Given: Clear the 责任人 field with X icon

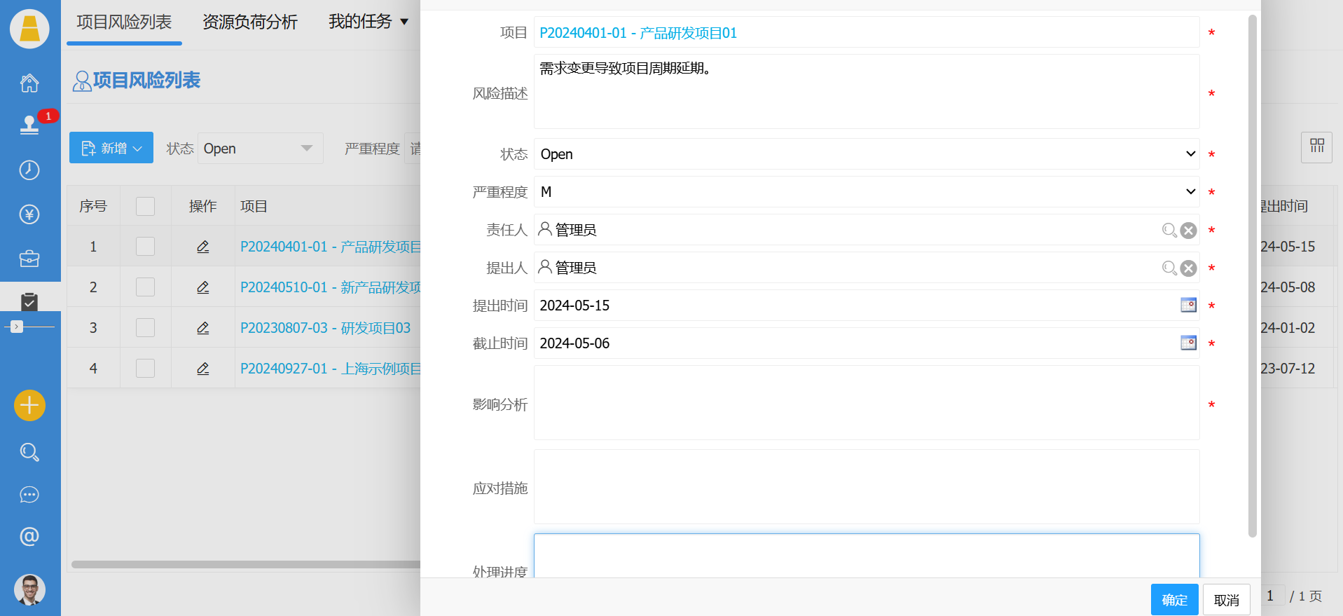Looking at the screenshot, I should [x=1188, y=231].
